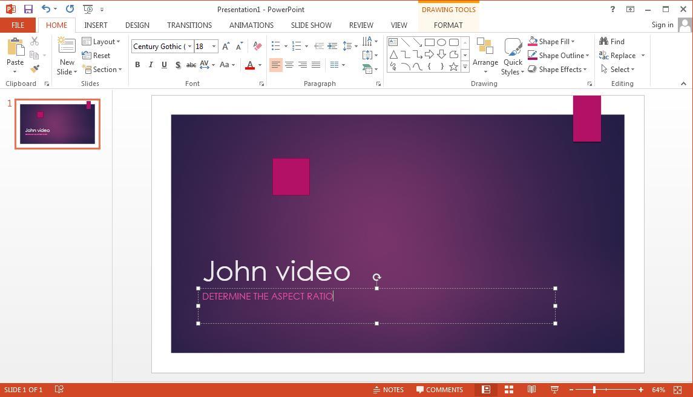The width and height of the screenshot is (693, 397).
Task: Toggle Bold formatting in the Font group
Action: pos(137,64)
